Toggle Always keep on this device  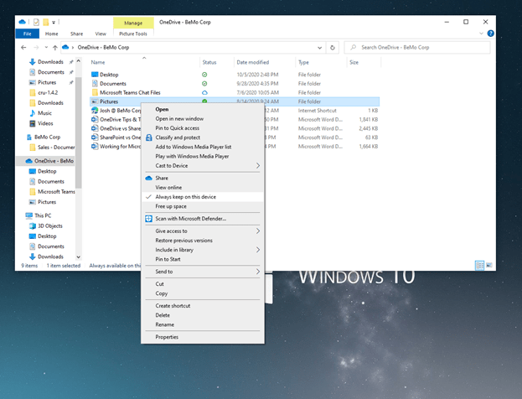(185, 196)
